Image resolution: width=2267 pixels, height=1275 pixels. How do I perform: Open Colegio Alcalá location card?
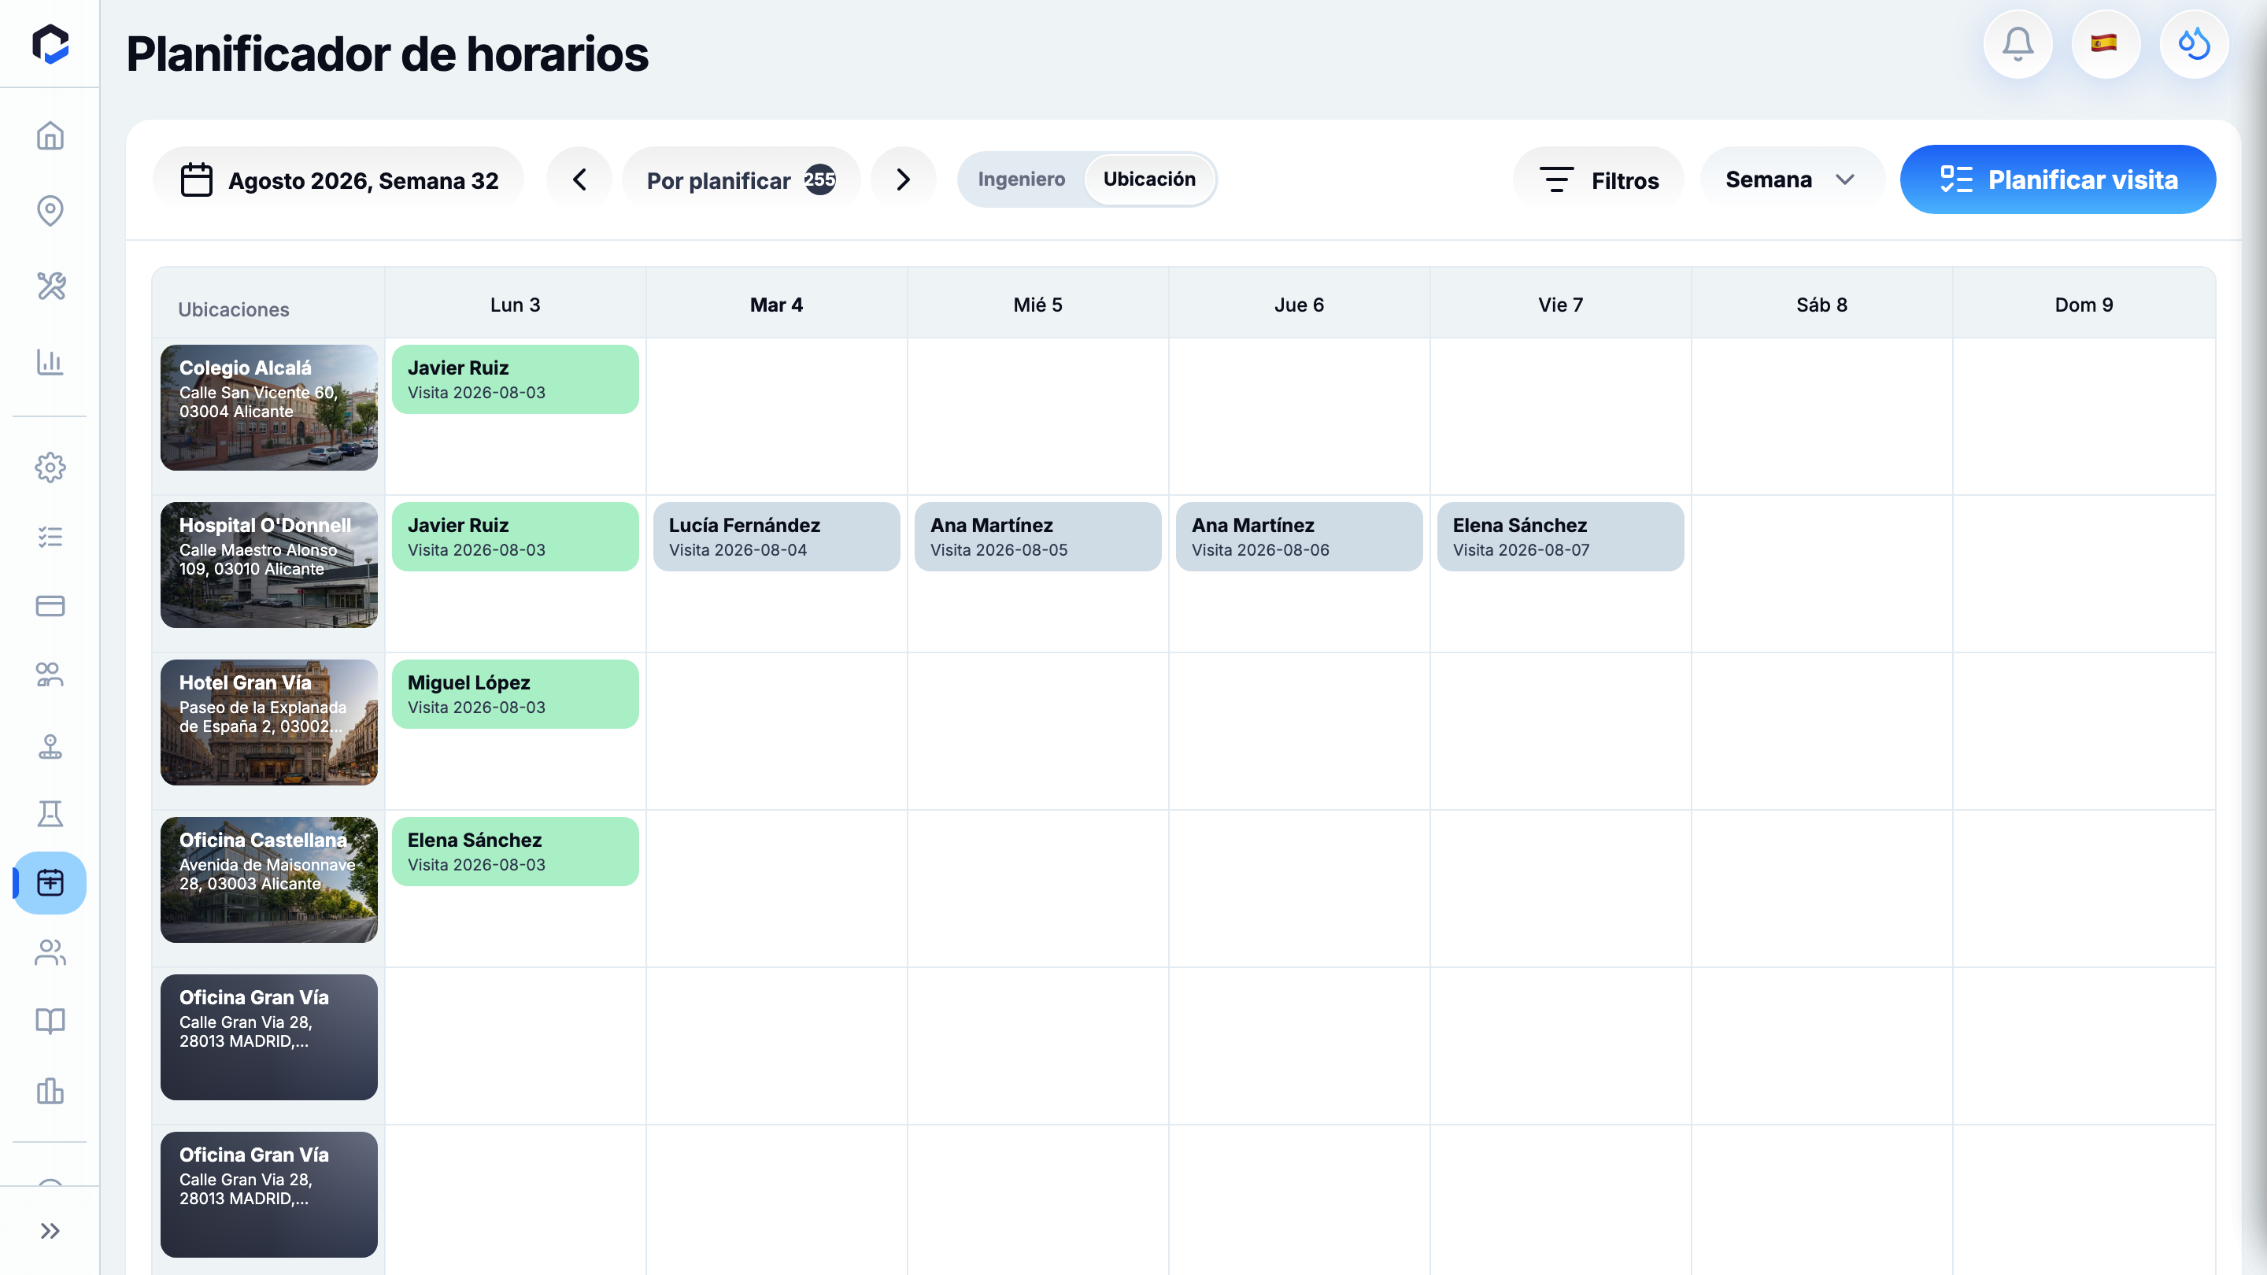click(x=268, y=408)
